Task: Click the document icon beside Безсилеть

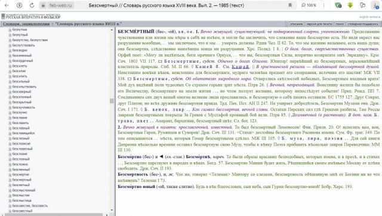Action: pyautogui.click(x=10, y=66)
